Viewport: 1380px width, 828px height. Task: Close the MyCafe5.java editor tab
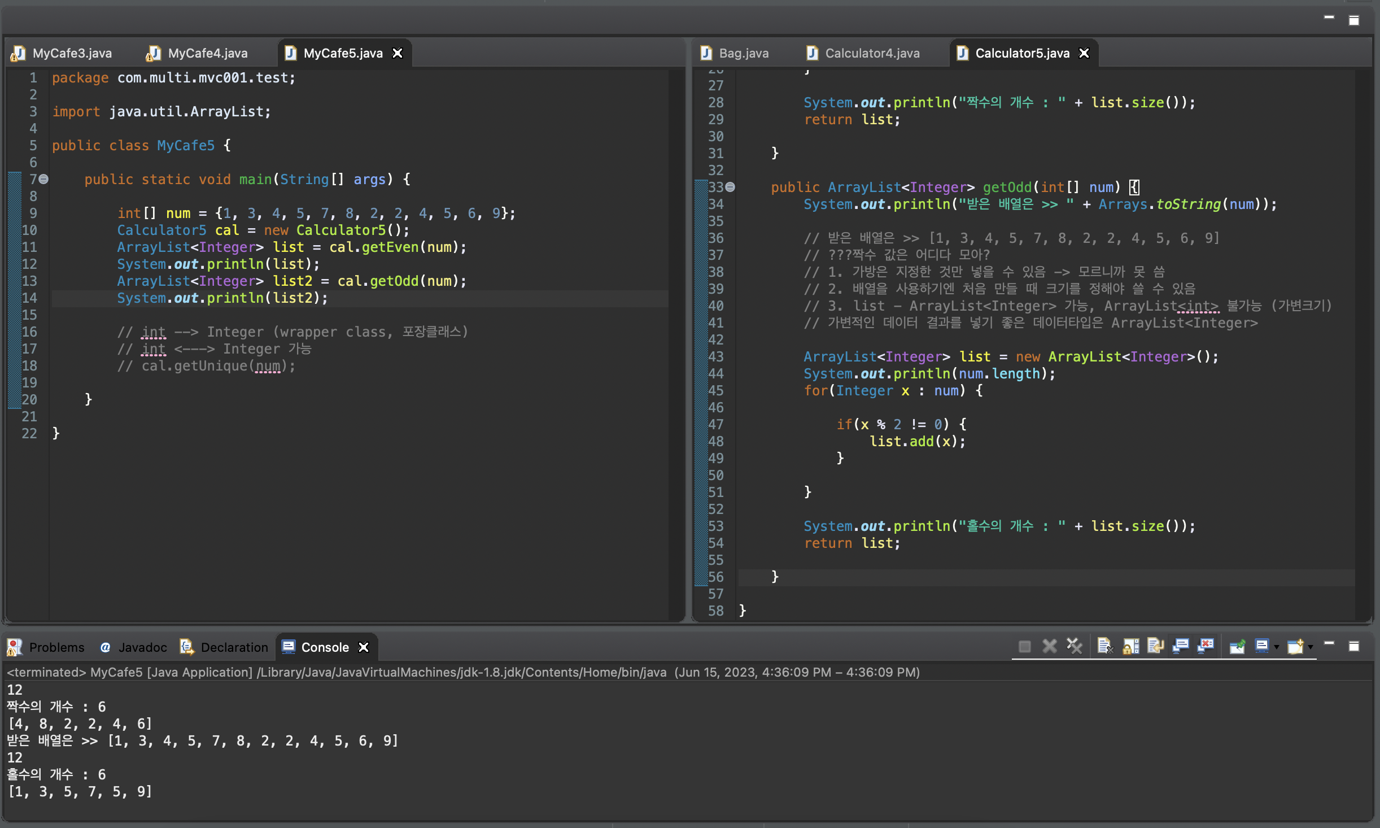pyautogui.click(x=398, y=53)
